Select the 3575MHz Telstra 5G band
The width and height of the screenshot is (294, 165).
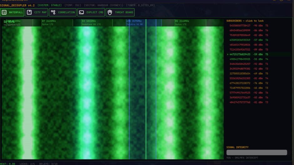point(144,23)
